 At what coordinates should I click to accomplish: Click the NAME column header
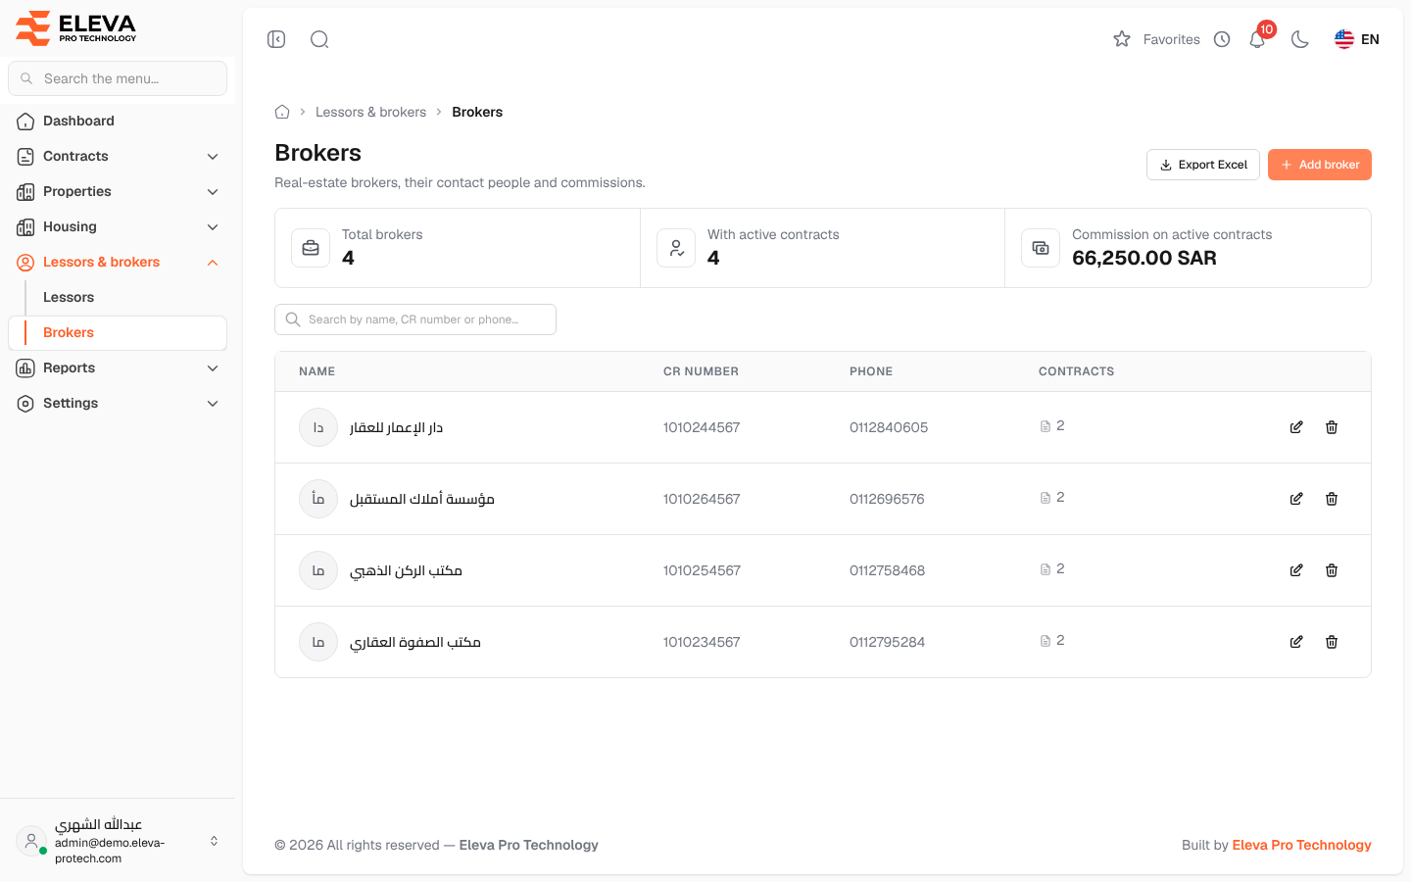coord(316,371)
